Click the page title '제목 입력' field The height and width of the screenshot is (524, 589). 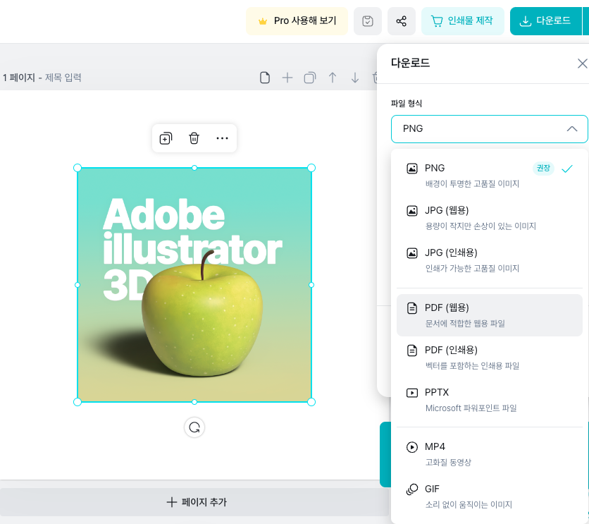pos(63,78)
